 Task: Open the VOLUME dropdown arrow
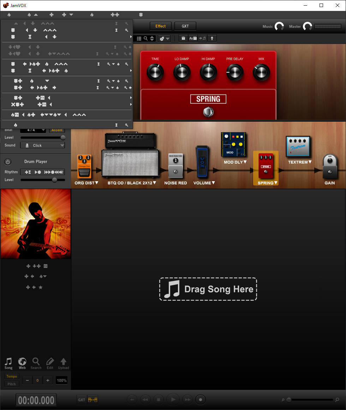click(213, 183)
